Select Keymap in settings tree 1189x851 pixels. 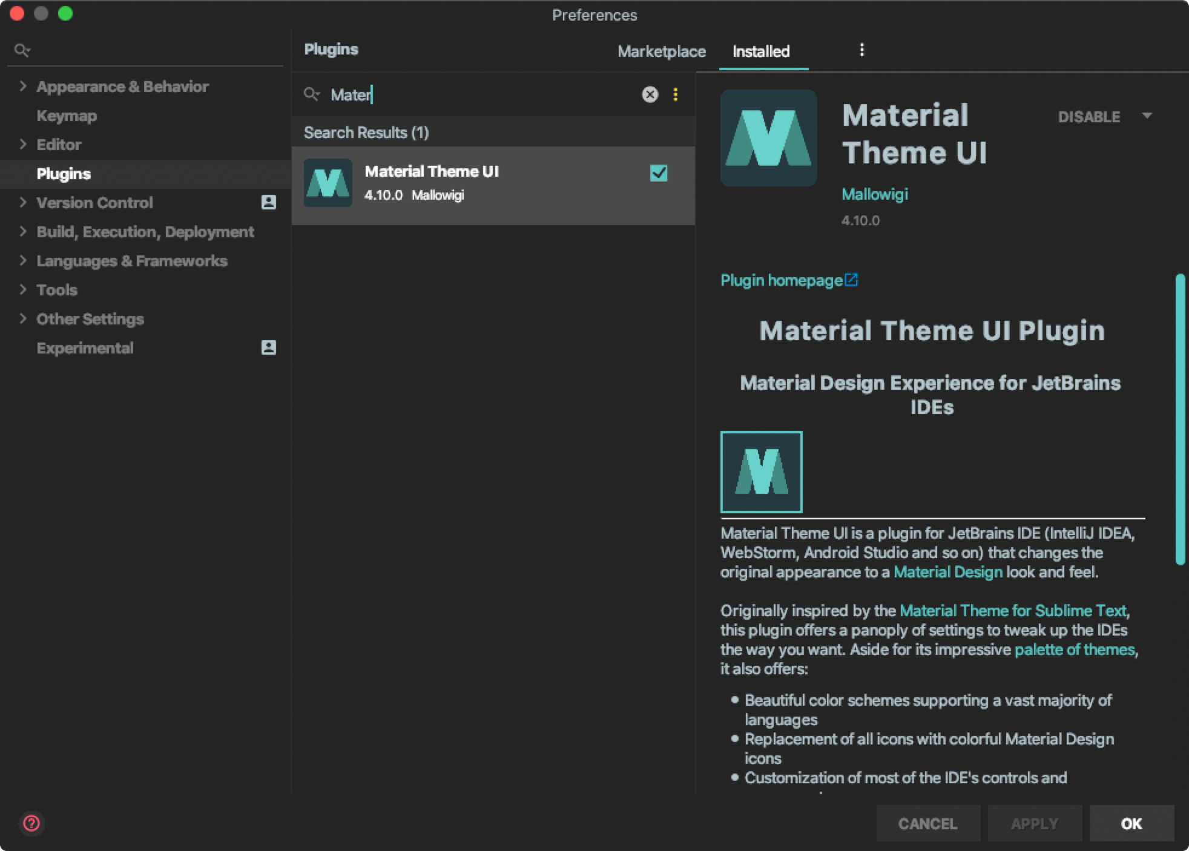tap(67, 116)
